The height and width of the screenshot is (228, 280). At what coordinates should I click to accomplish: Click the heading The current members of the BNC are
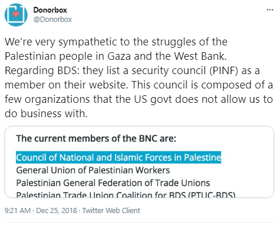pyautogui.click(x=96, y=138)
